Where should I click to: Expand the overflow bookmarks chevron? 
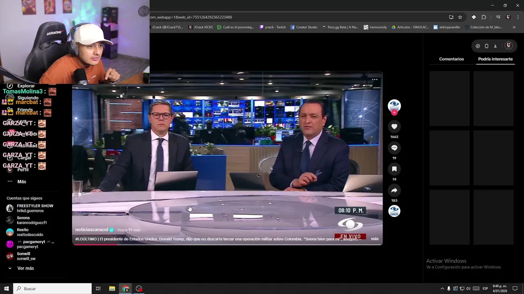[x=514, y=27]
